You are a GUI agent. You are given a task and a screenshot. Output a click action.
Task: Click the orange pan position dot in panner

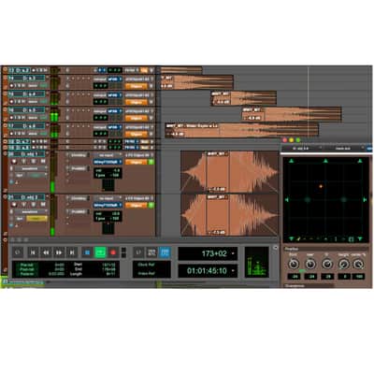tap(321, 186)
